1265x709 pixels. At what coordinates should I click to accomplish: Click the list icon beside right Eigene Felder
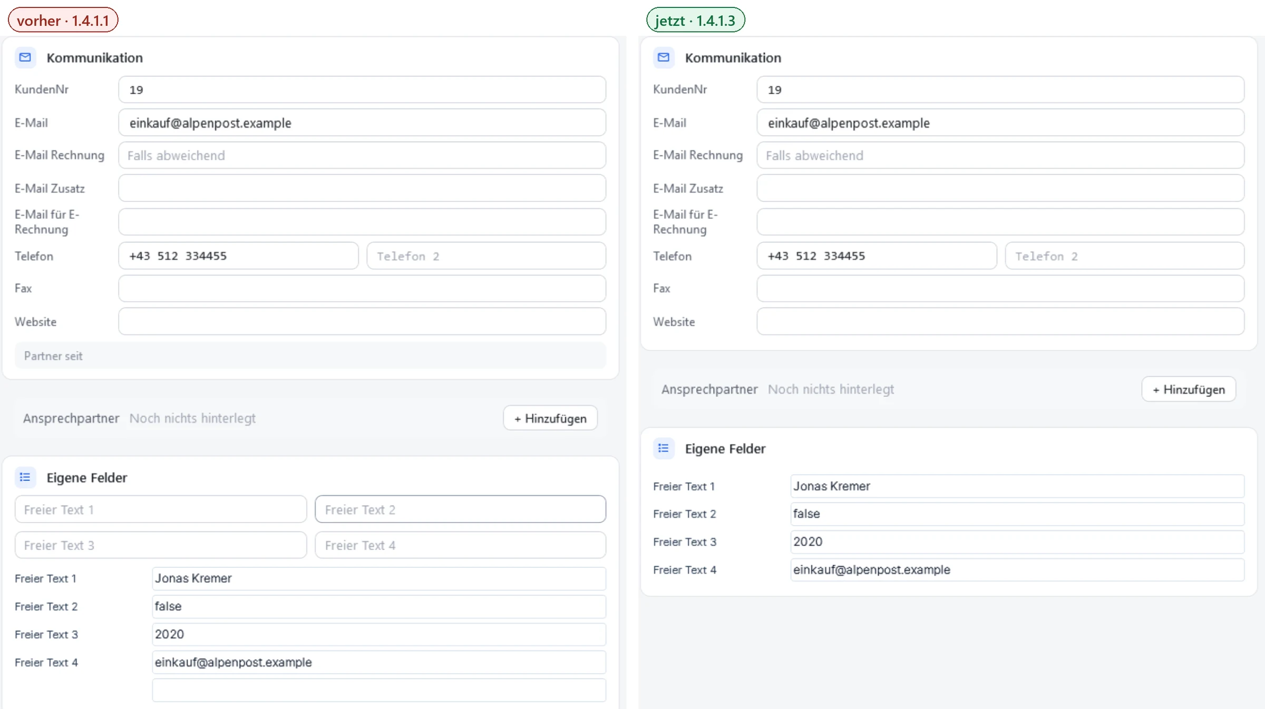(664, 448)
